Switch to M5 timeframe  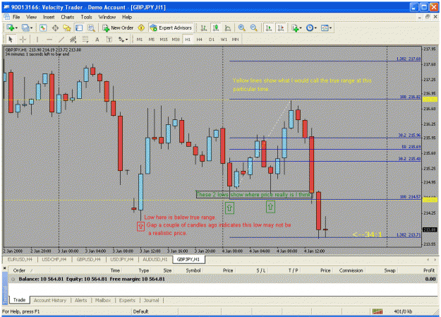[151, 40]
